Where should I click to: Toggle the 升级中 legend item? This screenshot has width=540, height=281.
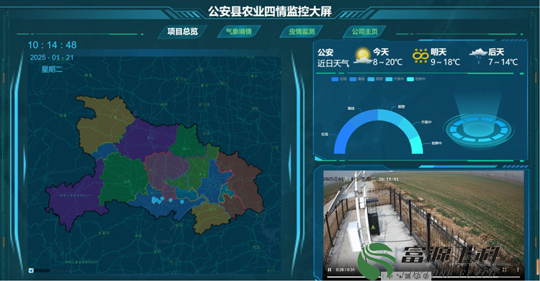(x=395, y=79)
